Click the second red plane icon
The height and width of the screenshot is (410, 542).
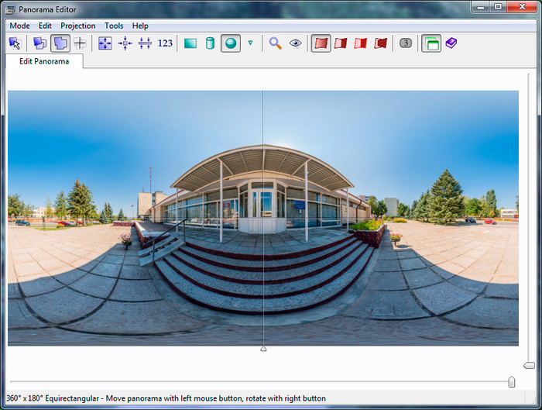[x=341, y=43]
